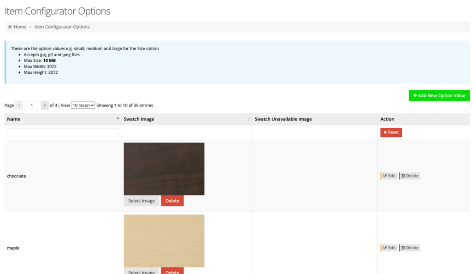
Task: Delete the maple swatch image
Action: pyautogui.click(x=172, y=271)
